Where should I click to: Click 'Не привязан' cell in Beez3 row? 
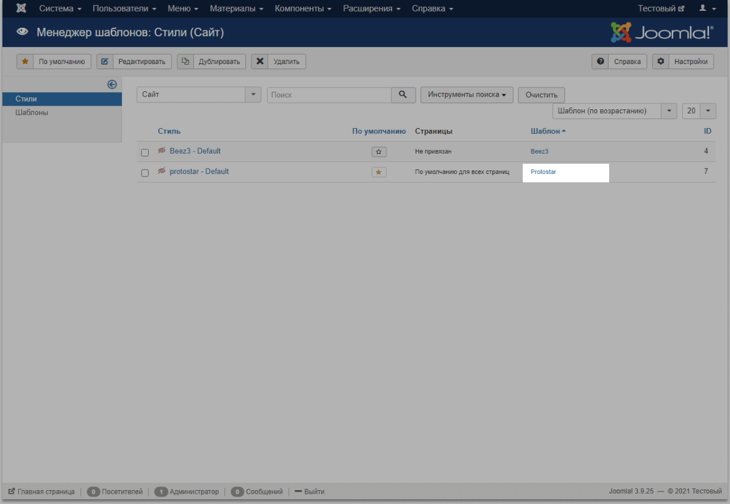pyautogui.click(x=433, y=152)
